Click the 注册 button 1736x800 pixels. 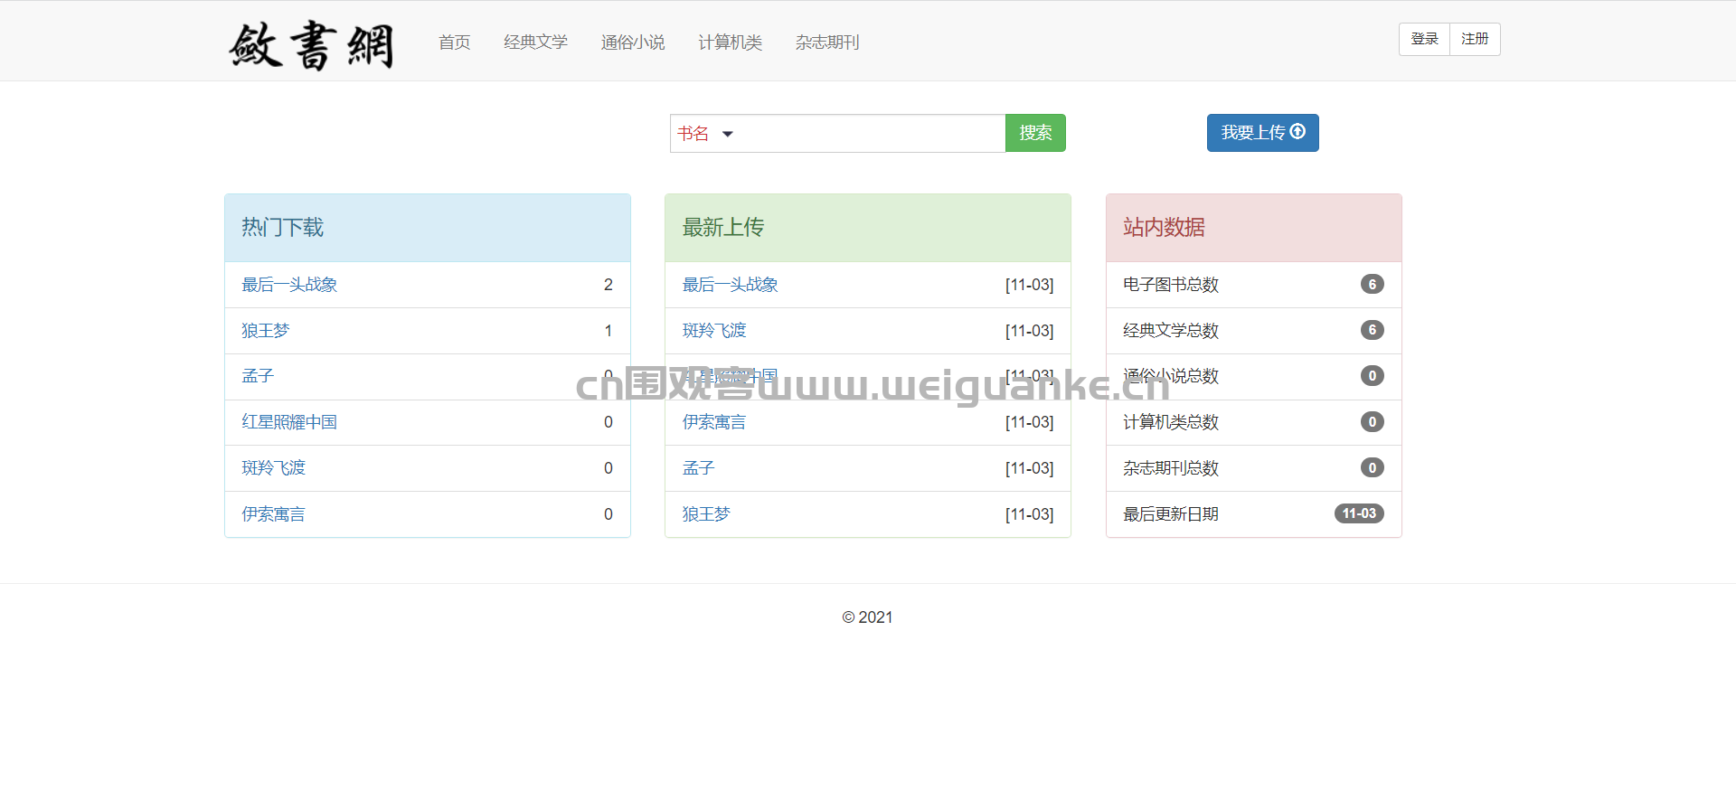pyautogui.click(x=1475, y=39)
